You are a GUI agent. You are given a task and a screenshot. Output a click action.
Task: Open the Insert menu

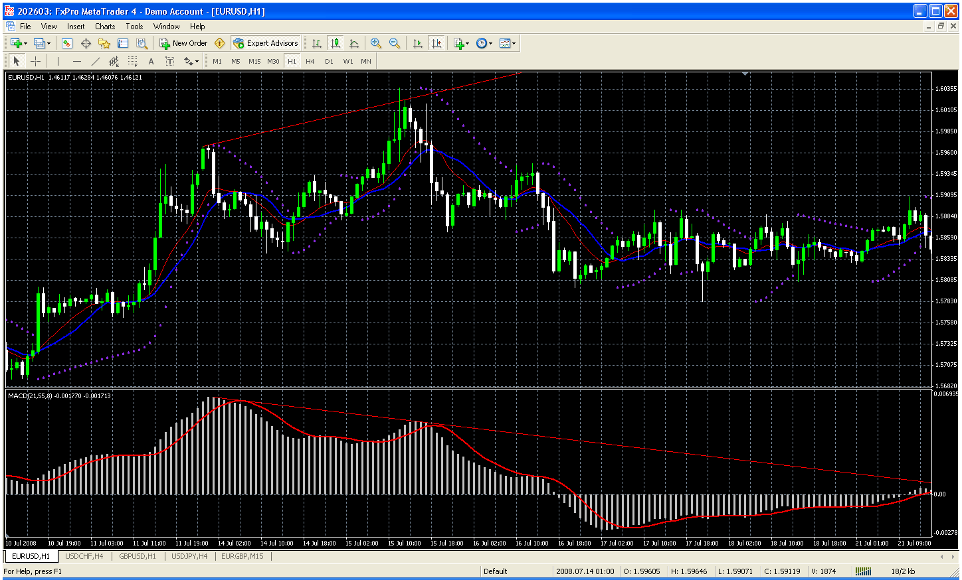click(x=76, y=27)
